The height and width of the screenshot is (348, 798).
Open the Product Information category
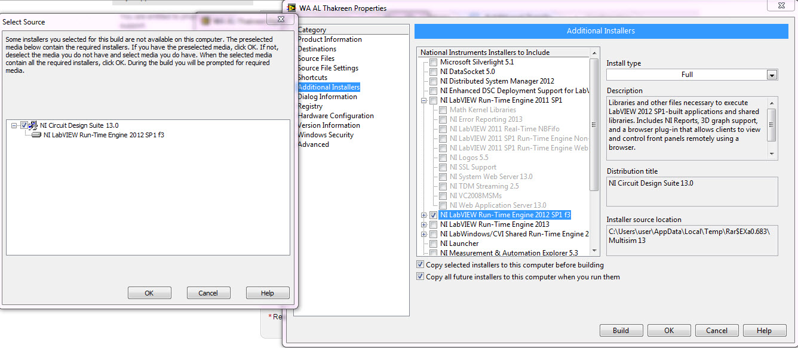[330, 39]
